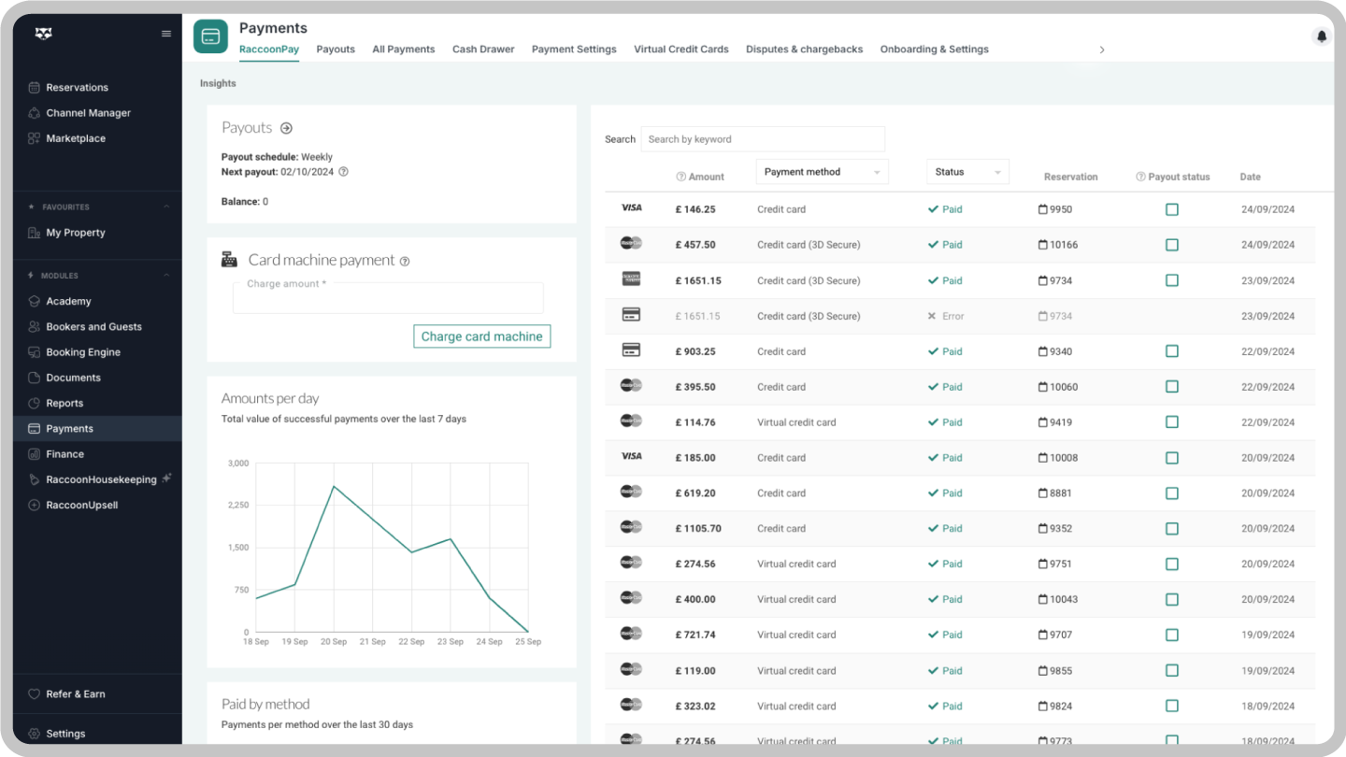1346x757 pixels.
Task: Tick the payout checkbox for reservation 10060
Action: (x=1172, y=387)
